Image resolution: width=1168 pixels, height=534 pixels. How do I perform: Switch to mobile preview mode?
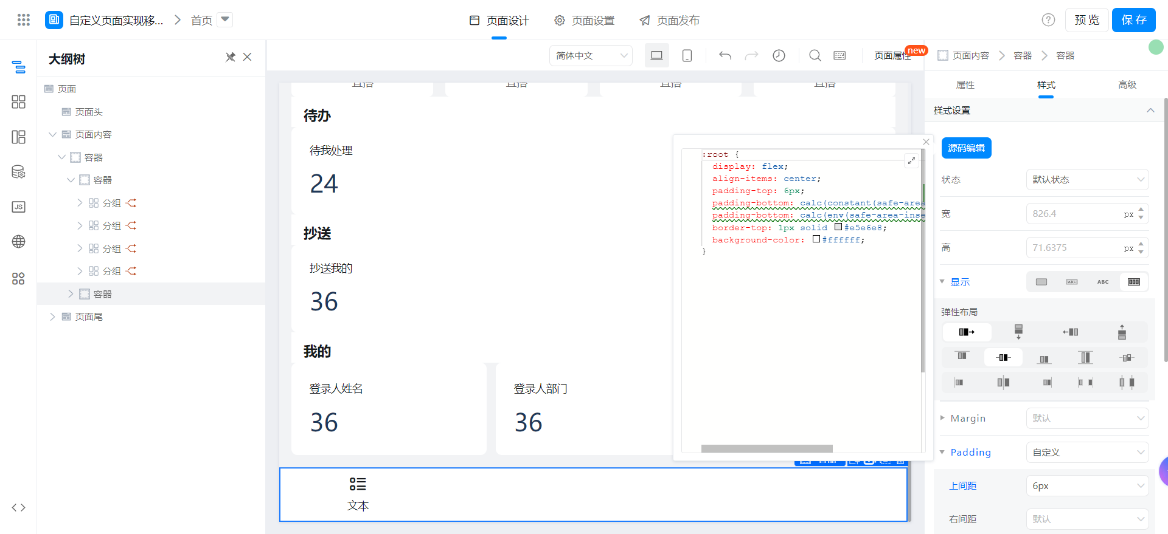[687, 55]
